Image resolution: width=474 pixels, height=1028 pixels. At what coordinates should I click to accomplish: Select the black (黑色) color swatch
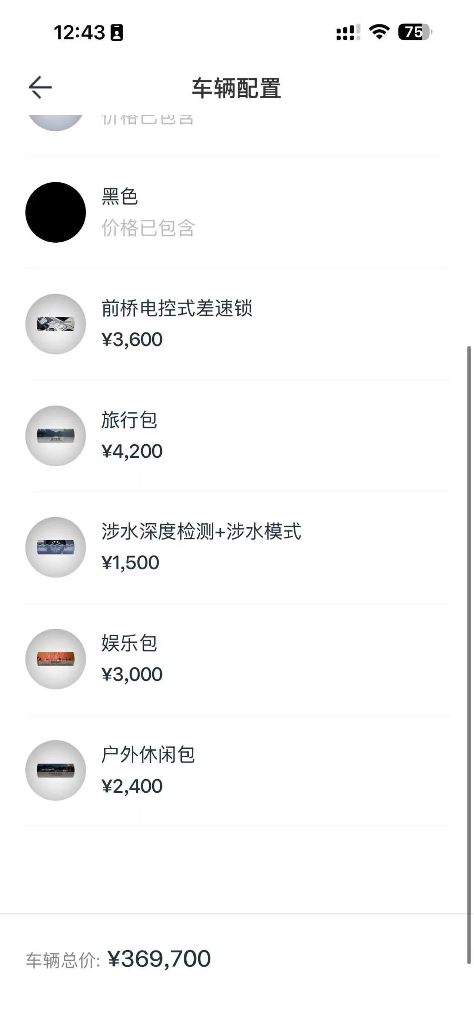pos(56,212)
